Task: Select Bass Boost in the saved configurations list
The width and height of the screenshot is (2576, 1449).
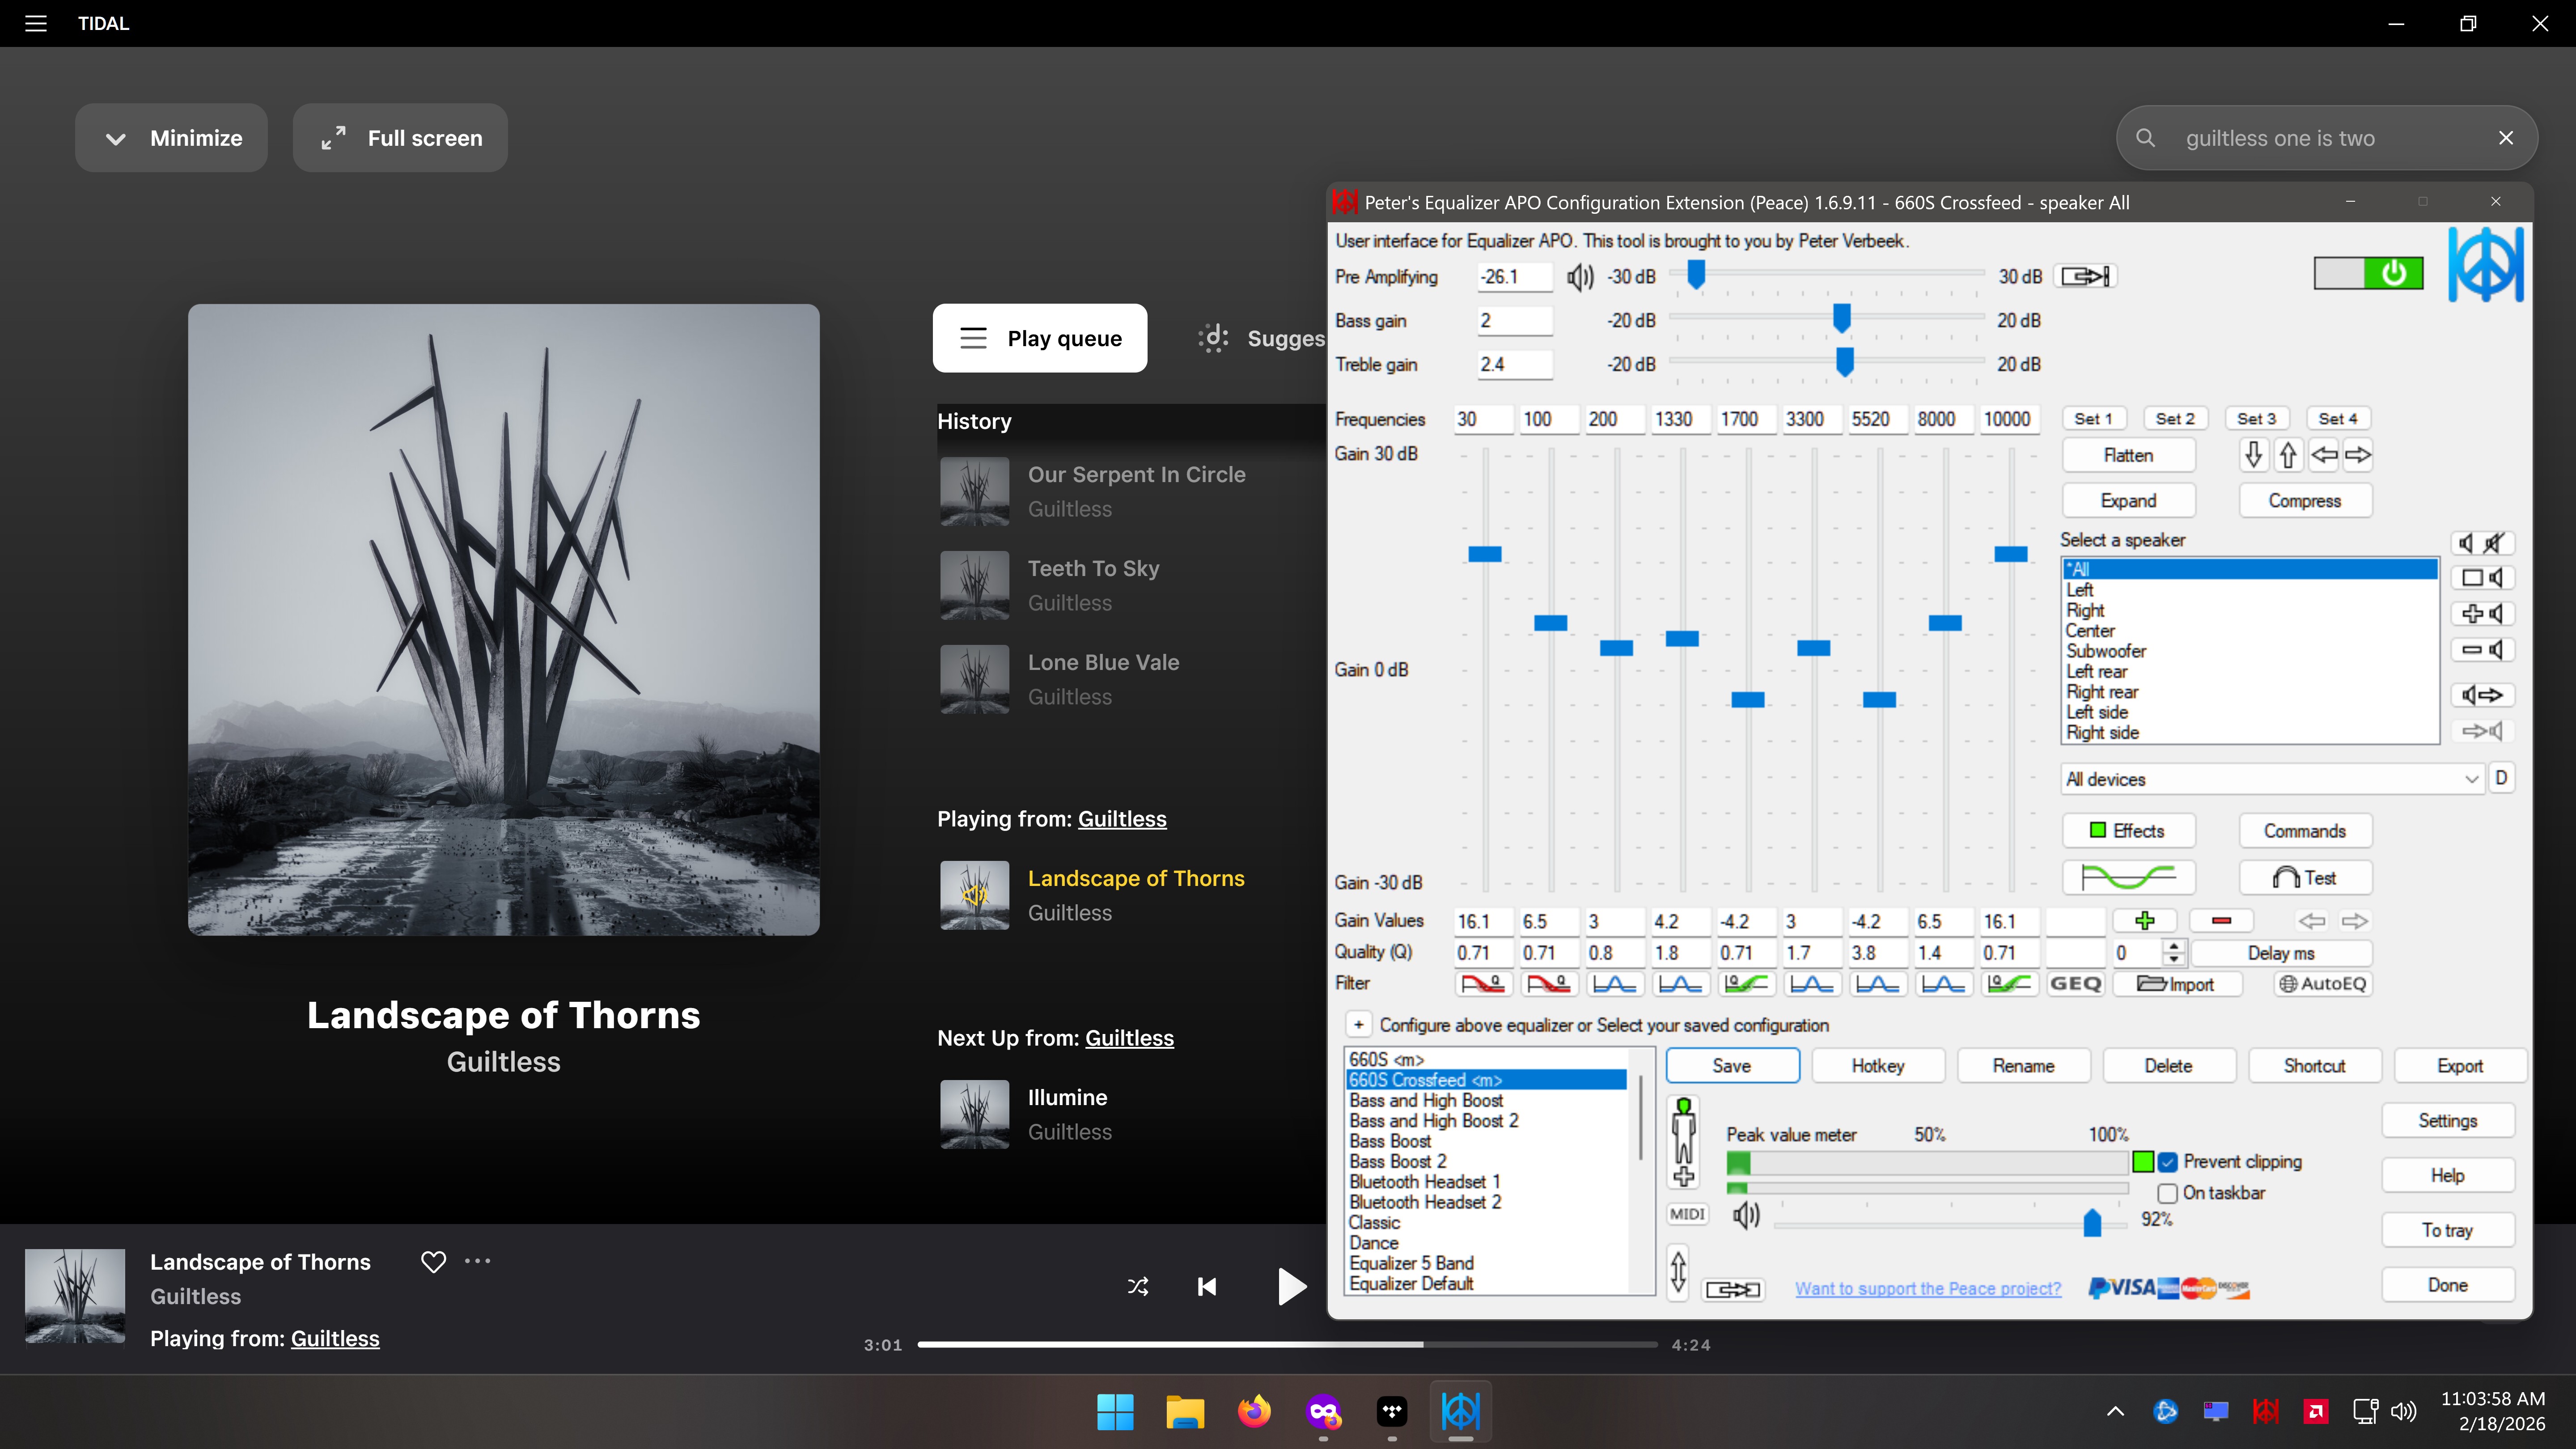Action: point(1390,1141)
